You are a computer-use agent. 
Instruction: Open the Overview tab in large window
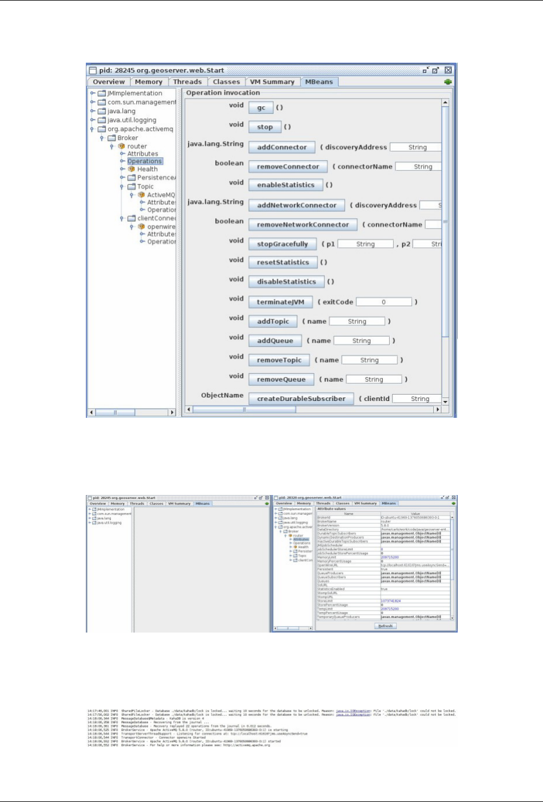tap(108, 82)
